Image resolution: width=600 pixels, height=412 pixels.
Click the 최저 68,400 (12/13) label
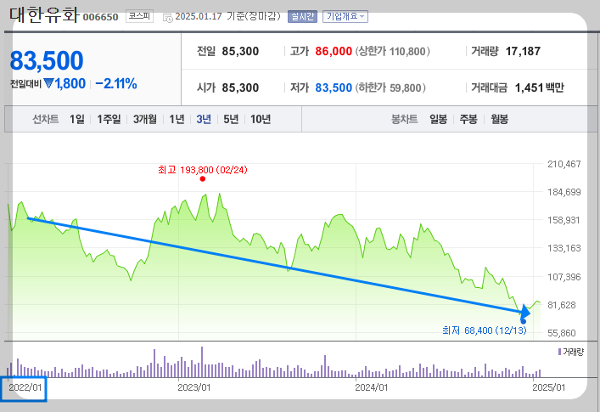[485, 330]
